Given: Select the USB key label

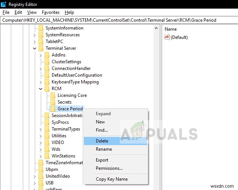Looking at the screenshot, I should coord(49,183).
